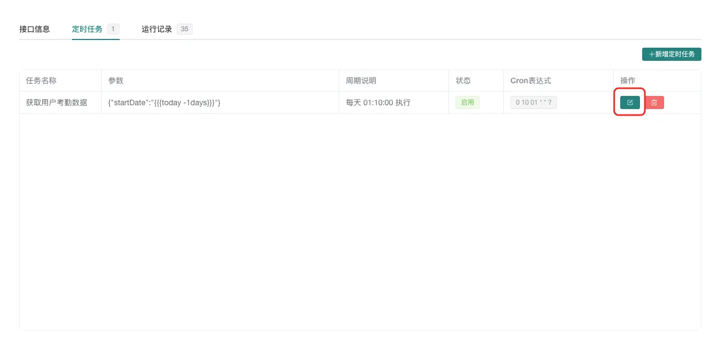Click the 状态 column header

click(463, 81)
